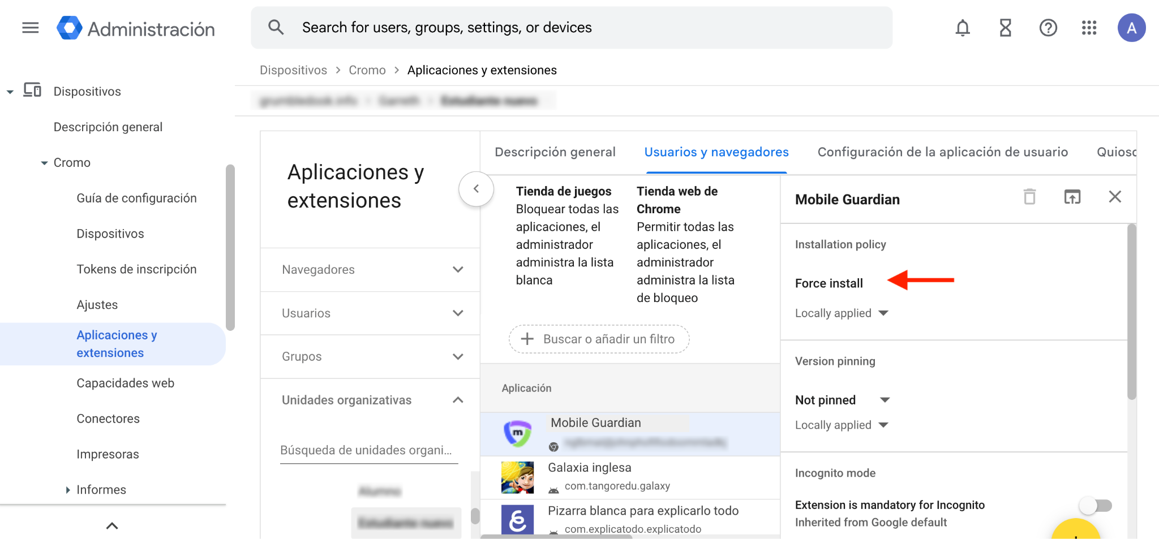The height and width of the screenshot is (539, 1159).
Task: Open the account avatar menu
Action: pyautogui.click(x=1131, y=28)
